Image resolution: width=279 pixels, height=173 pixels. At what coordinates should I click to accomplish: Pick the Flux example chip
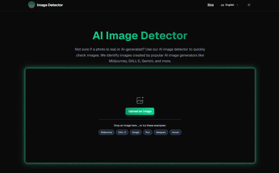pyautogui.click(x=148, y=132)
